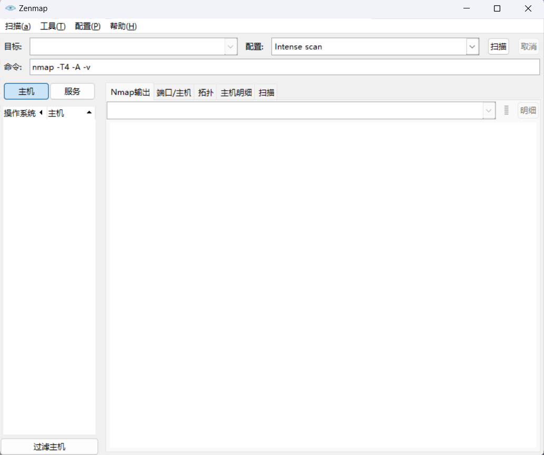
Task: Switch to the 主机明细 tab
Action: (x=236, y=92)
